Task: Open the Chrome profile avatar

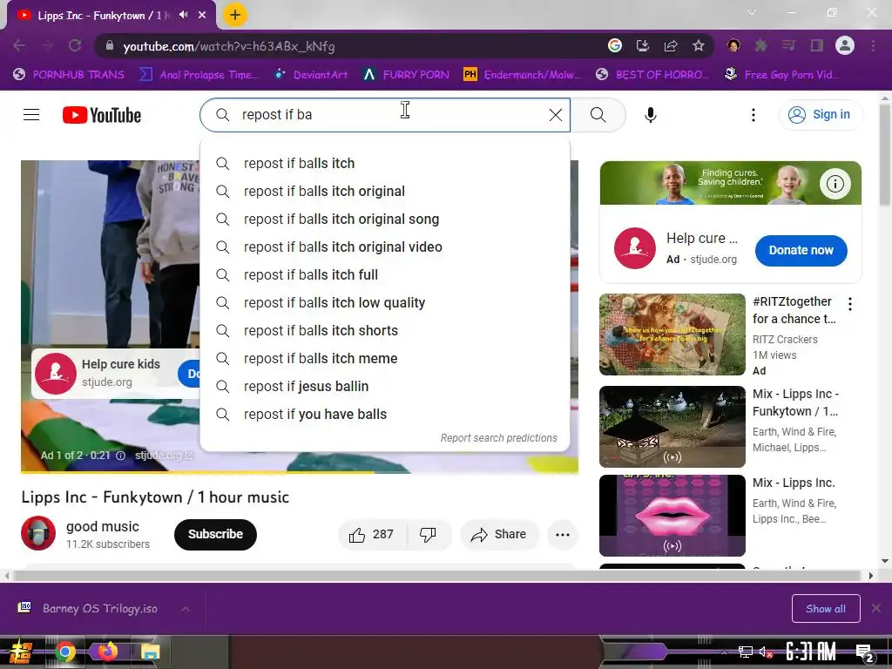Action: click(x=845, y=45)
